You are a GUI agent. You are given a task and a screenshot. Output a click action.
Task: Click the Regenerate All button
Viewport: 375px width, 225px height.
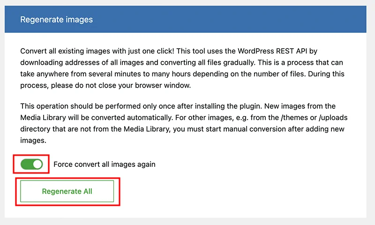coord(67,191)
